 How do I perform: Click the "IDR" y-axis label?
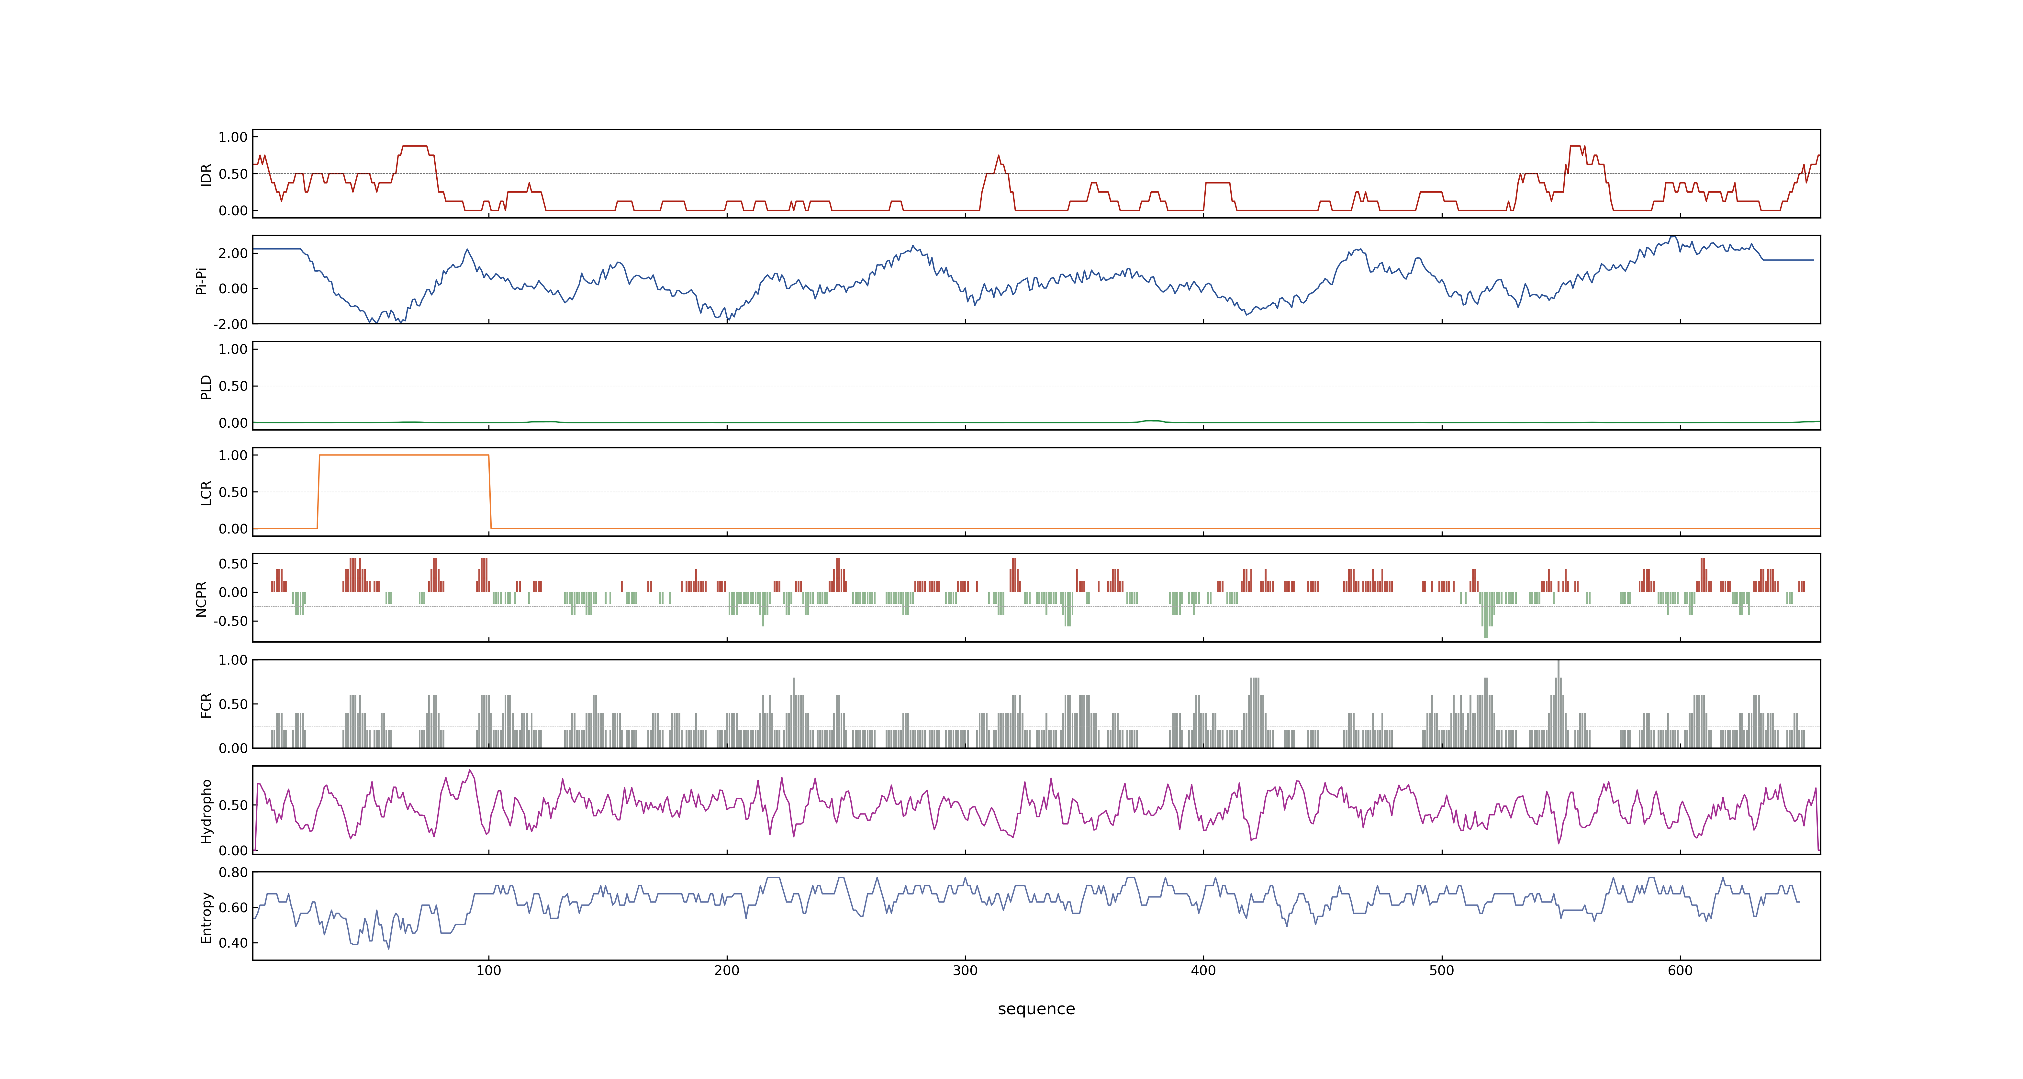(x=207, y=174)
